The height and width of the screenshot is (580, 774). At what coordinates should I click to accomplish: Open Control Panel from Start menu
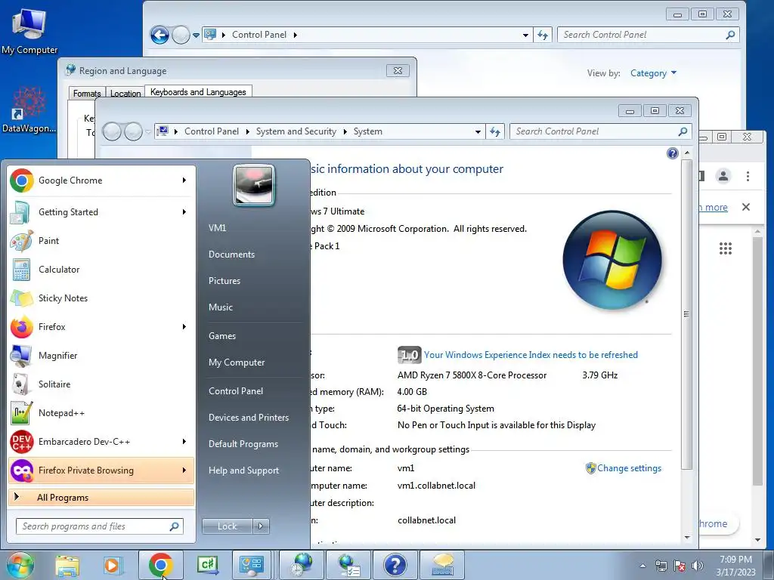(236, 391)
